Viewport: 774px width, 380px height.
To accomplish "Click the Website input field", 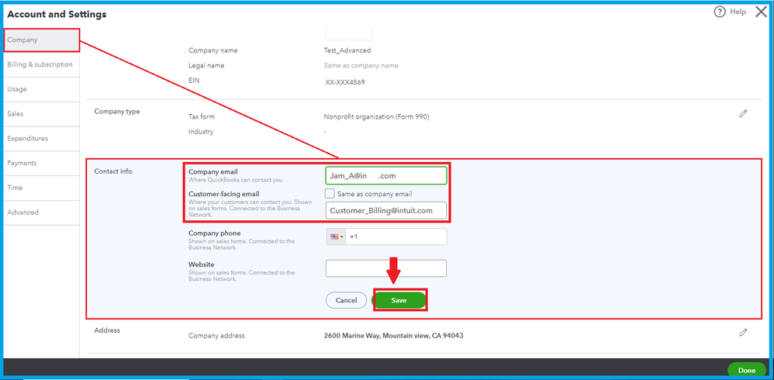I will click(x=386, y=268).
